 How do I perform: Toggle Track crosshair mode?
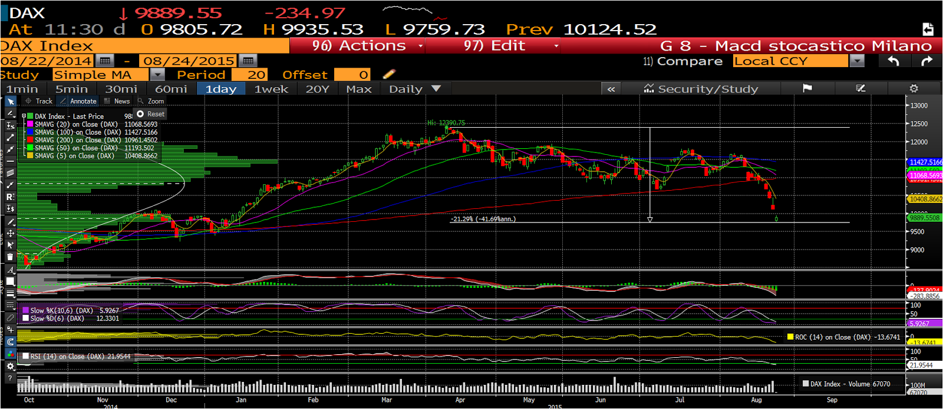coord(39,101)
